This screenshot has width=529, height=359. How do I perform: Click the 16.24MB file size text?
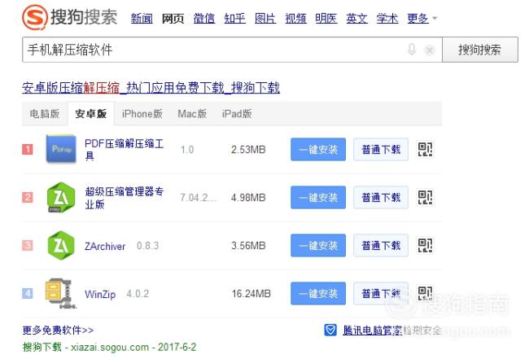251,294
